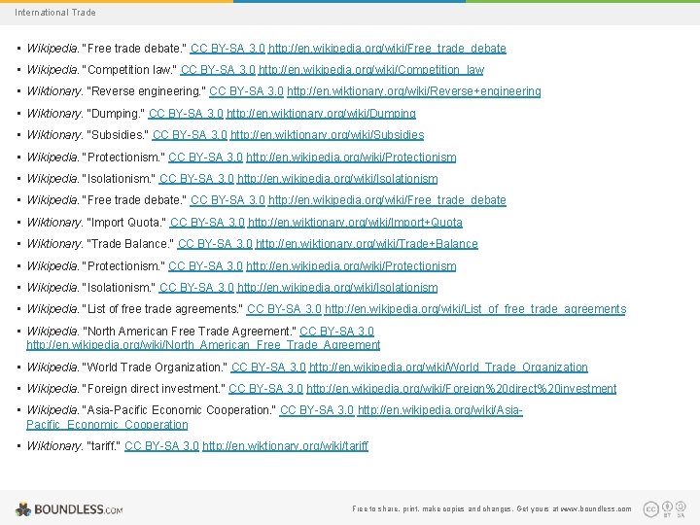
Task: Open the first Free_trade_debate URL at top
Action: coord(387,49)
